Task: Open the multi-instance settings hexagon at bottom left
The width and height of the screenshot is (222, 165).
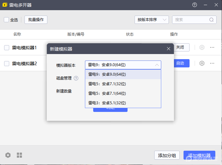Action: point(8,155)
